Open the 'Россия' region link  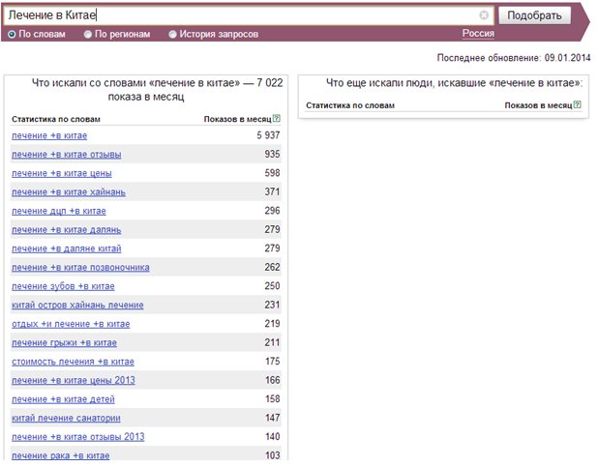(478, 34)
